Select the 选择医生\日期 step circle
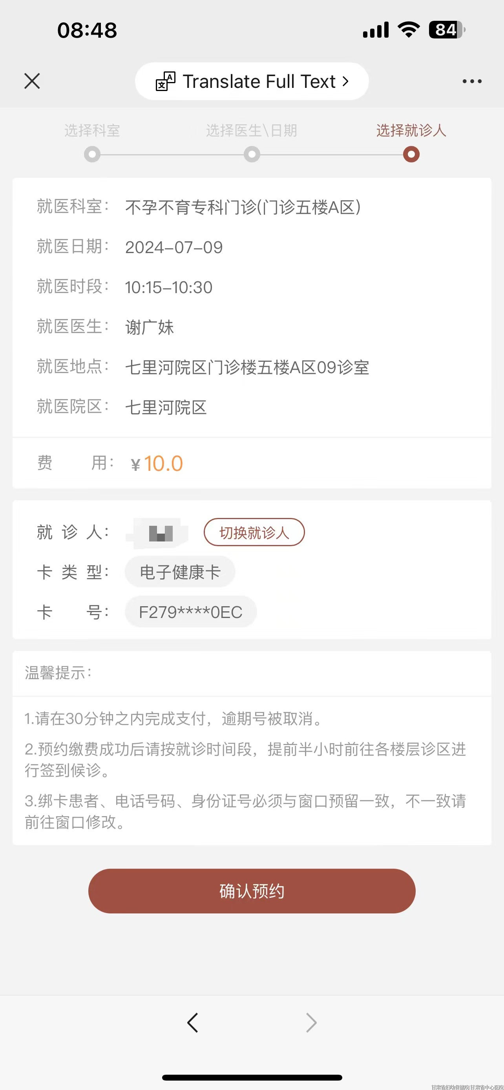504x1090 pixels. 252,154
